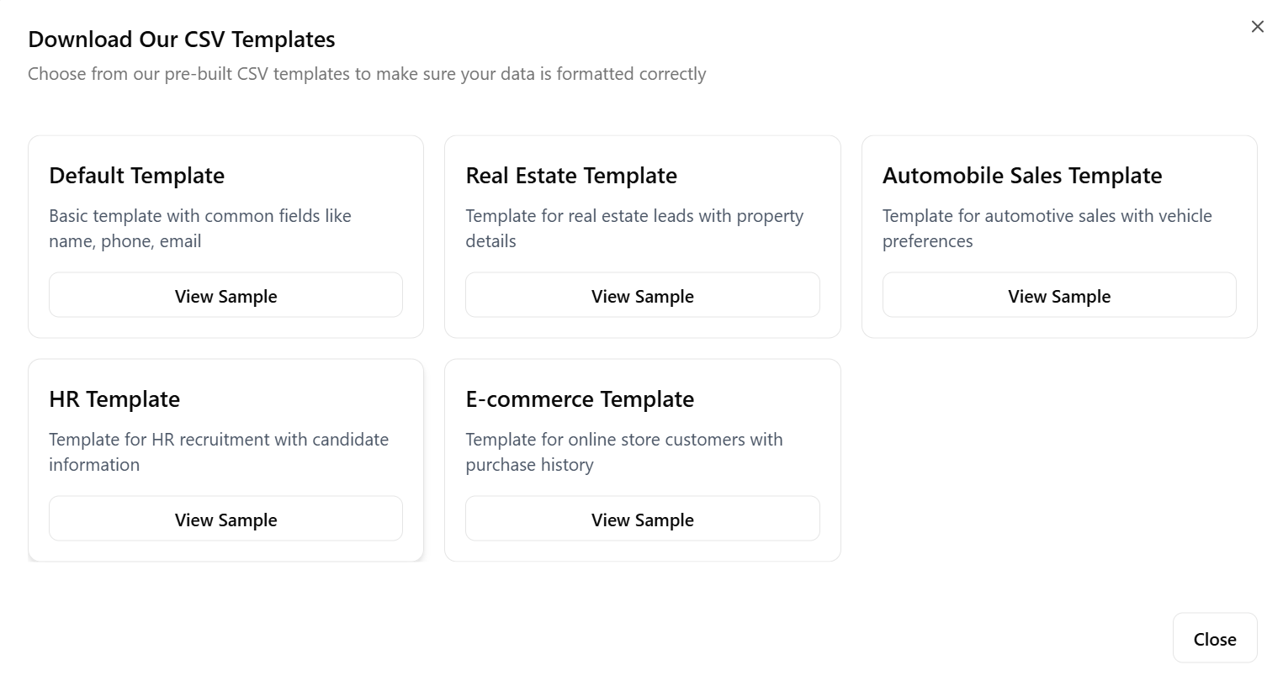Open the E-commerce Template sample
The image size is (1283, 686).
pos(642,519)
